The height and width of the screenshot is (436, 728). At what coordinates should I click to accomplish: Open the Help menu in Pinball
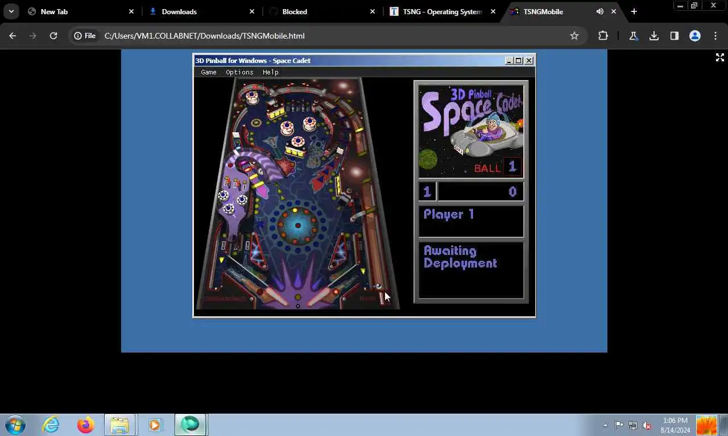pos(271,72)
